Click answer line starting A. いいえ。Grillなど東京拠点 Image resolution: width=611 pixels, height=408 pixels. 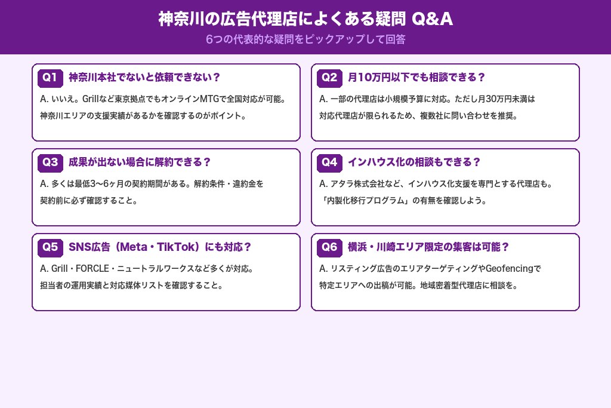click(x=164, y=99)
